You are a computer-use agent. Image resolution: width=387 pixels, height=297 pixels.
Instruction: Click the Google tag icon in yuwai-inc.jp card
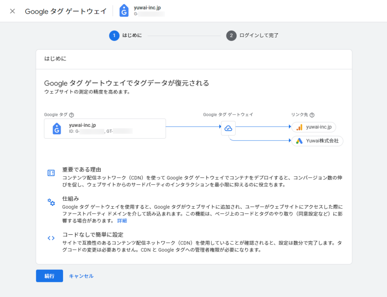tap(57, 129)
